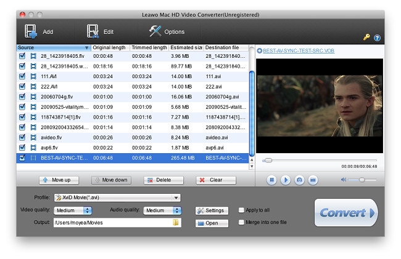The width and height of the screenshot is (401, 259).
Task: Uncheck the BEST-AV-SYNC-TE checkbox
Action: (x=22, y=157)
